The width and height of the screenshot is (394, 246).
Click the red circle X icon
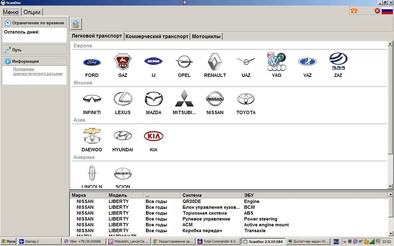point(377,11)
